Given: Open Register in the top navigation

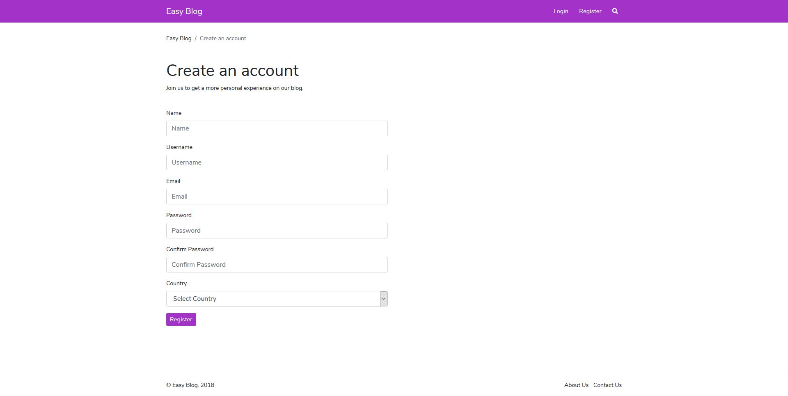Looking at the screenshot, I should [x=590, y=11].
